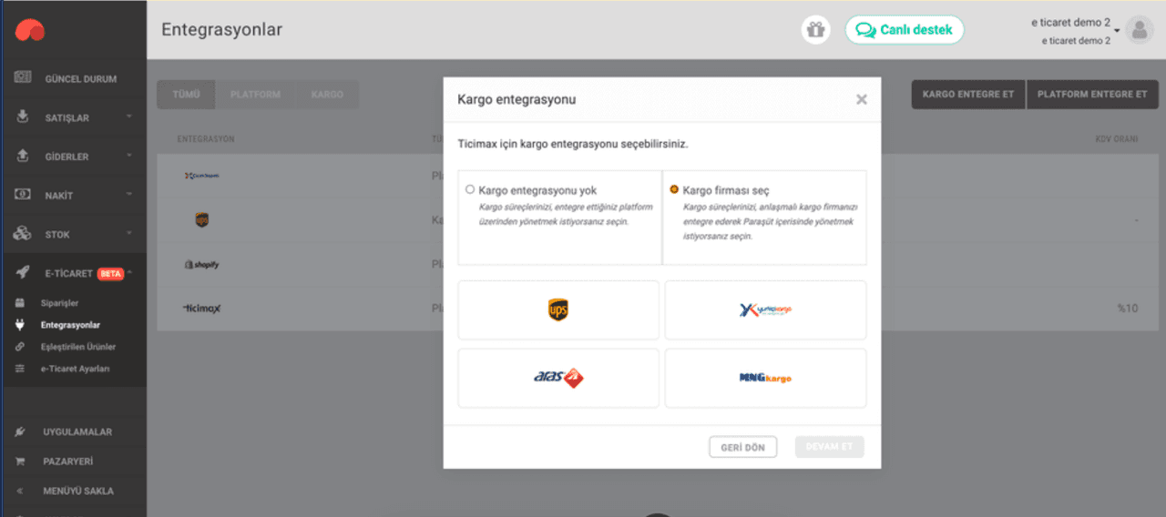This screenshot has height=517, width=1166.
Task: Click the Kargo Entegre Et button
Action: (968, 95)
